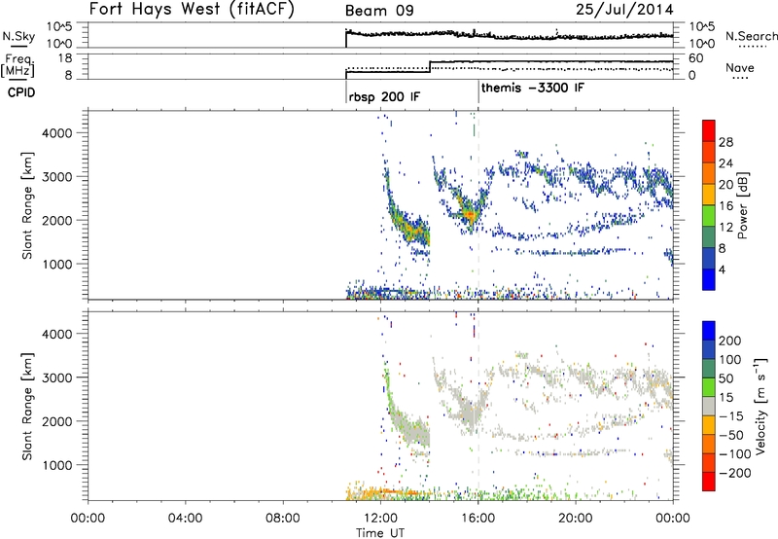Screen dimensions: 778x539
Task: Click the "24" label on Power colorbar
Action: point(725,163)
